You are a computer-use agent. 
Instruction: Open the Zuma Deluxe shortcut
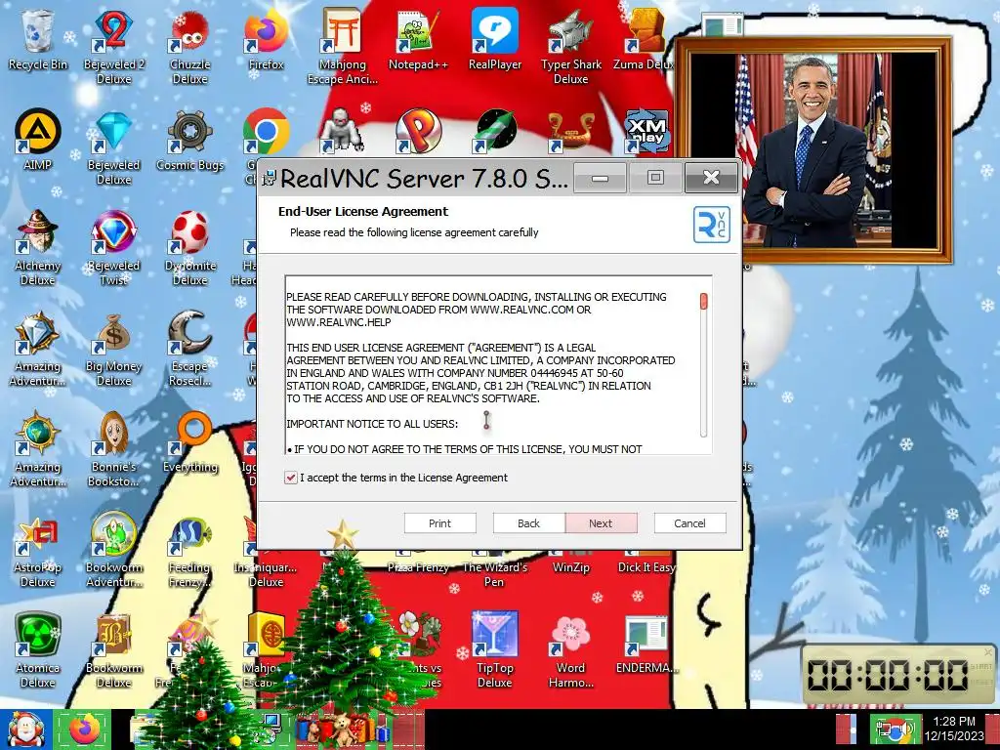(645, 39)
